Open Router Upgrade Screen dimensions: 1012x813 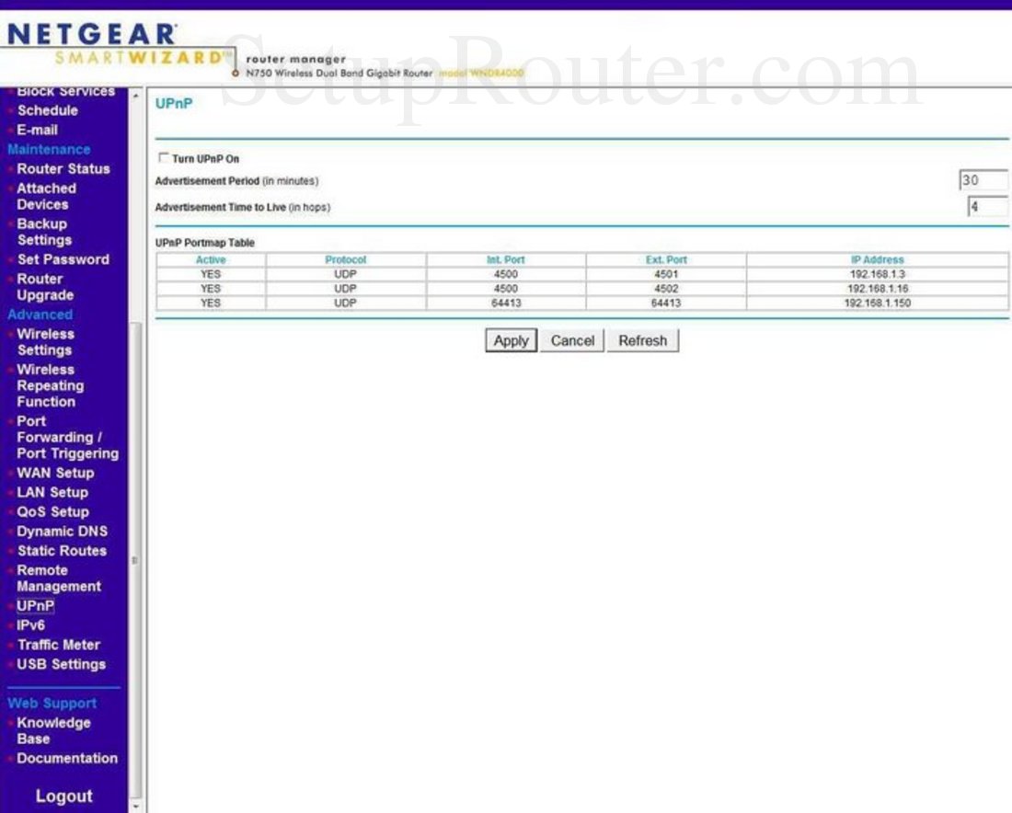click(x=42, y=286)
